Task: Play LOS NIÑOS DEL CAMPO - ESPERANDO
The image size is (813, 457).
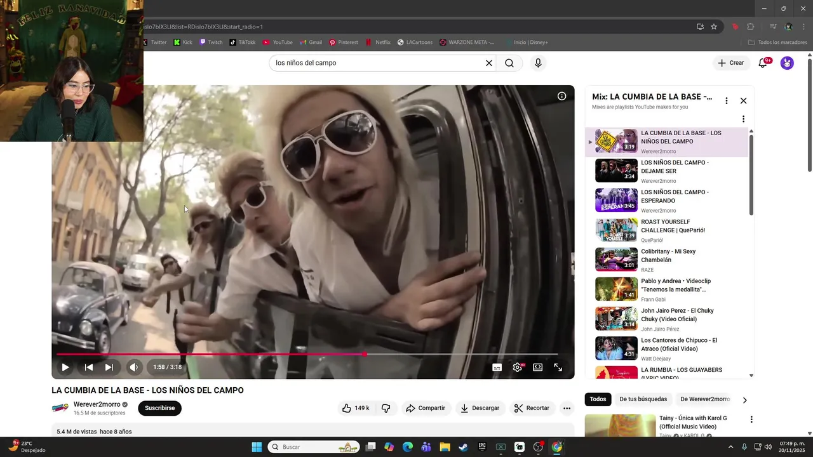Action: pyautogui.click(x=667, y=201)
